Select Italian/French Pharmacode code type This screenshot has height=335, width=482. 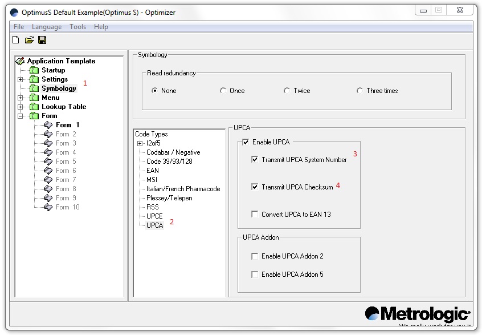coord(183,189)
